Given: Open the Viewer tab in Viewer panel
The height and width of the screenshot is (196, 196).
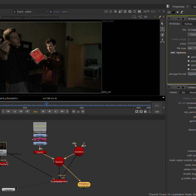Looking at the screenshot, I should click(x=173, y=93).
